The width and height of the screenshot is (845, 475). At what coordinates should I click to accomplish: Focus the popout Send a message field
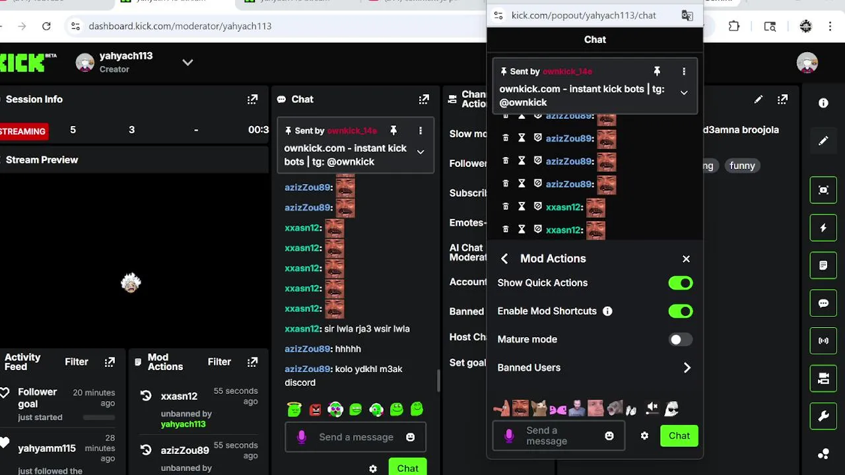pyautogui.click(x=558, y=435)
